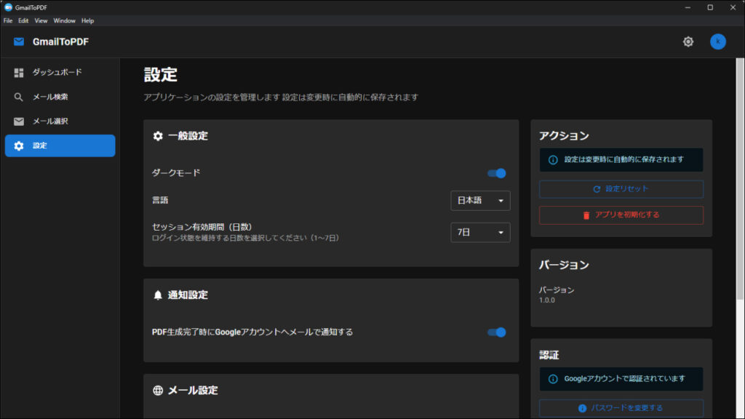Open the View menu
This screenshot has height=419, width=745.
pyautogui.click(x=41, y=21)
